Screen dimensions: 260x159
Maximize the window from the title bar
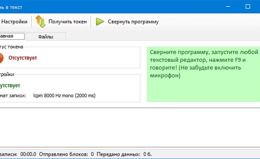[x=248, y=6]
